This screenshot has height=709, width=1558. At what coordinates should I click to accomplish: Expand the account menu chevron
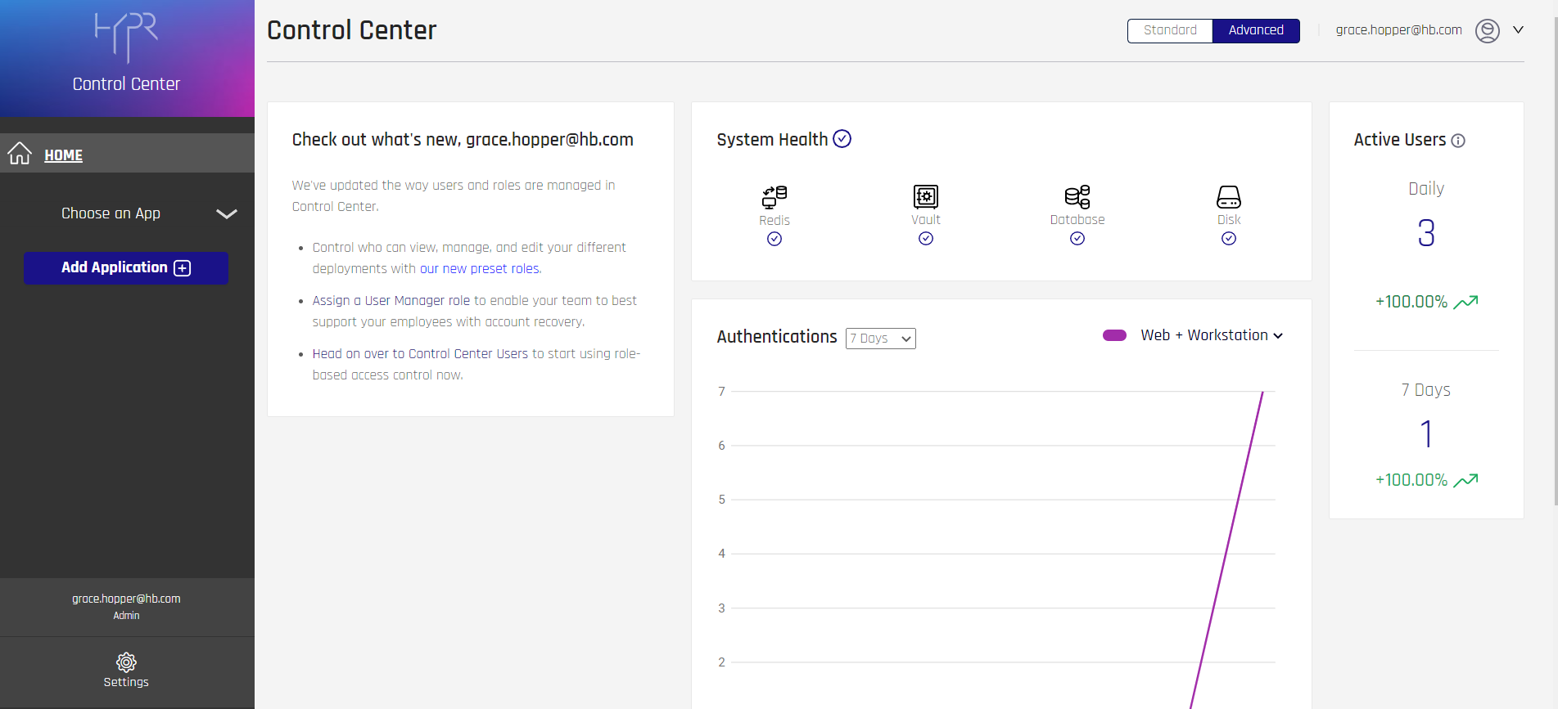click(x=1518, y=29)
